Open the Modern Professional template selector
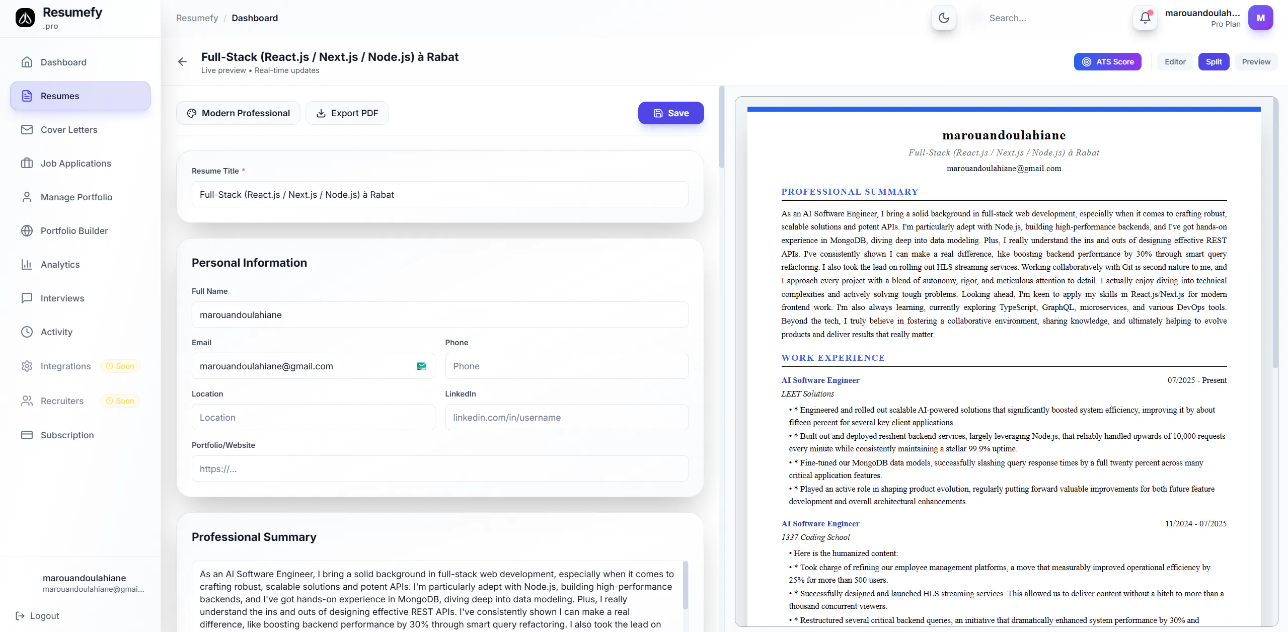This screenshot has width=1288, height=632. pos(238,113)
